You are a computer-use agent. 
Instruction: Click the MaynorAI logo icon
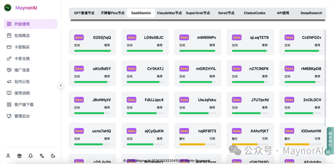8,8
